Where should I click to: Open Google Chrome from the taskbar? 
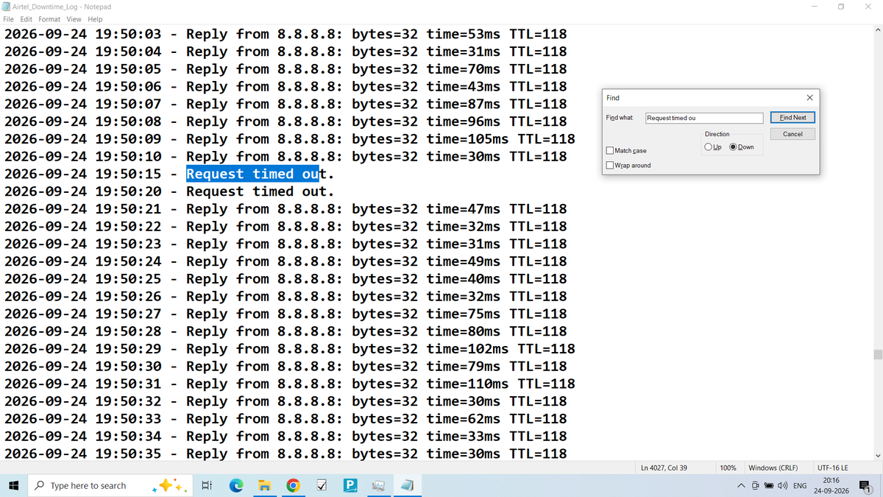tap(293, 486)
